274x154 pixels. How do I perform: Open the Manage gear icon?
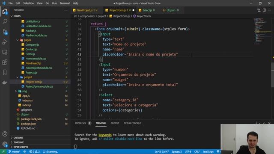click(x=5, y=144)
